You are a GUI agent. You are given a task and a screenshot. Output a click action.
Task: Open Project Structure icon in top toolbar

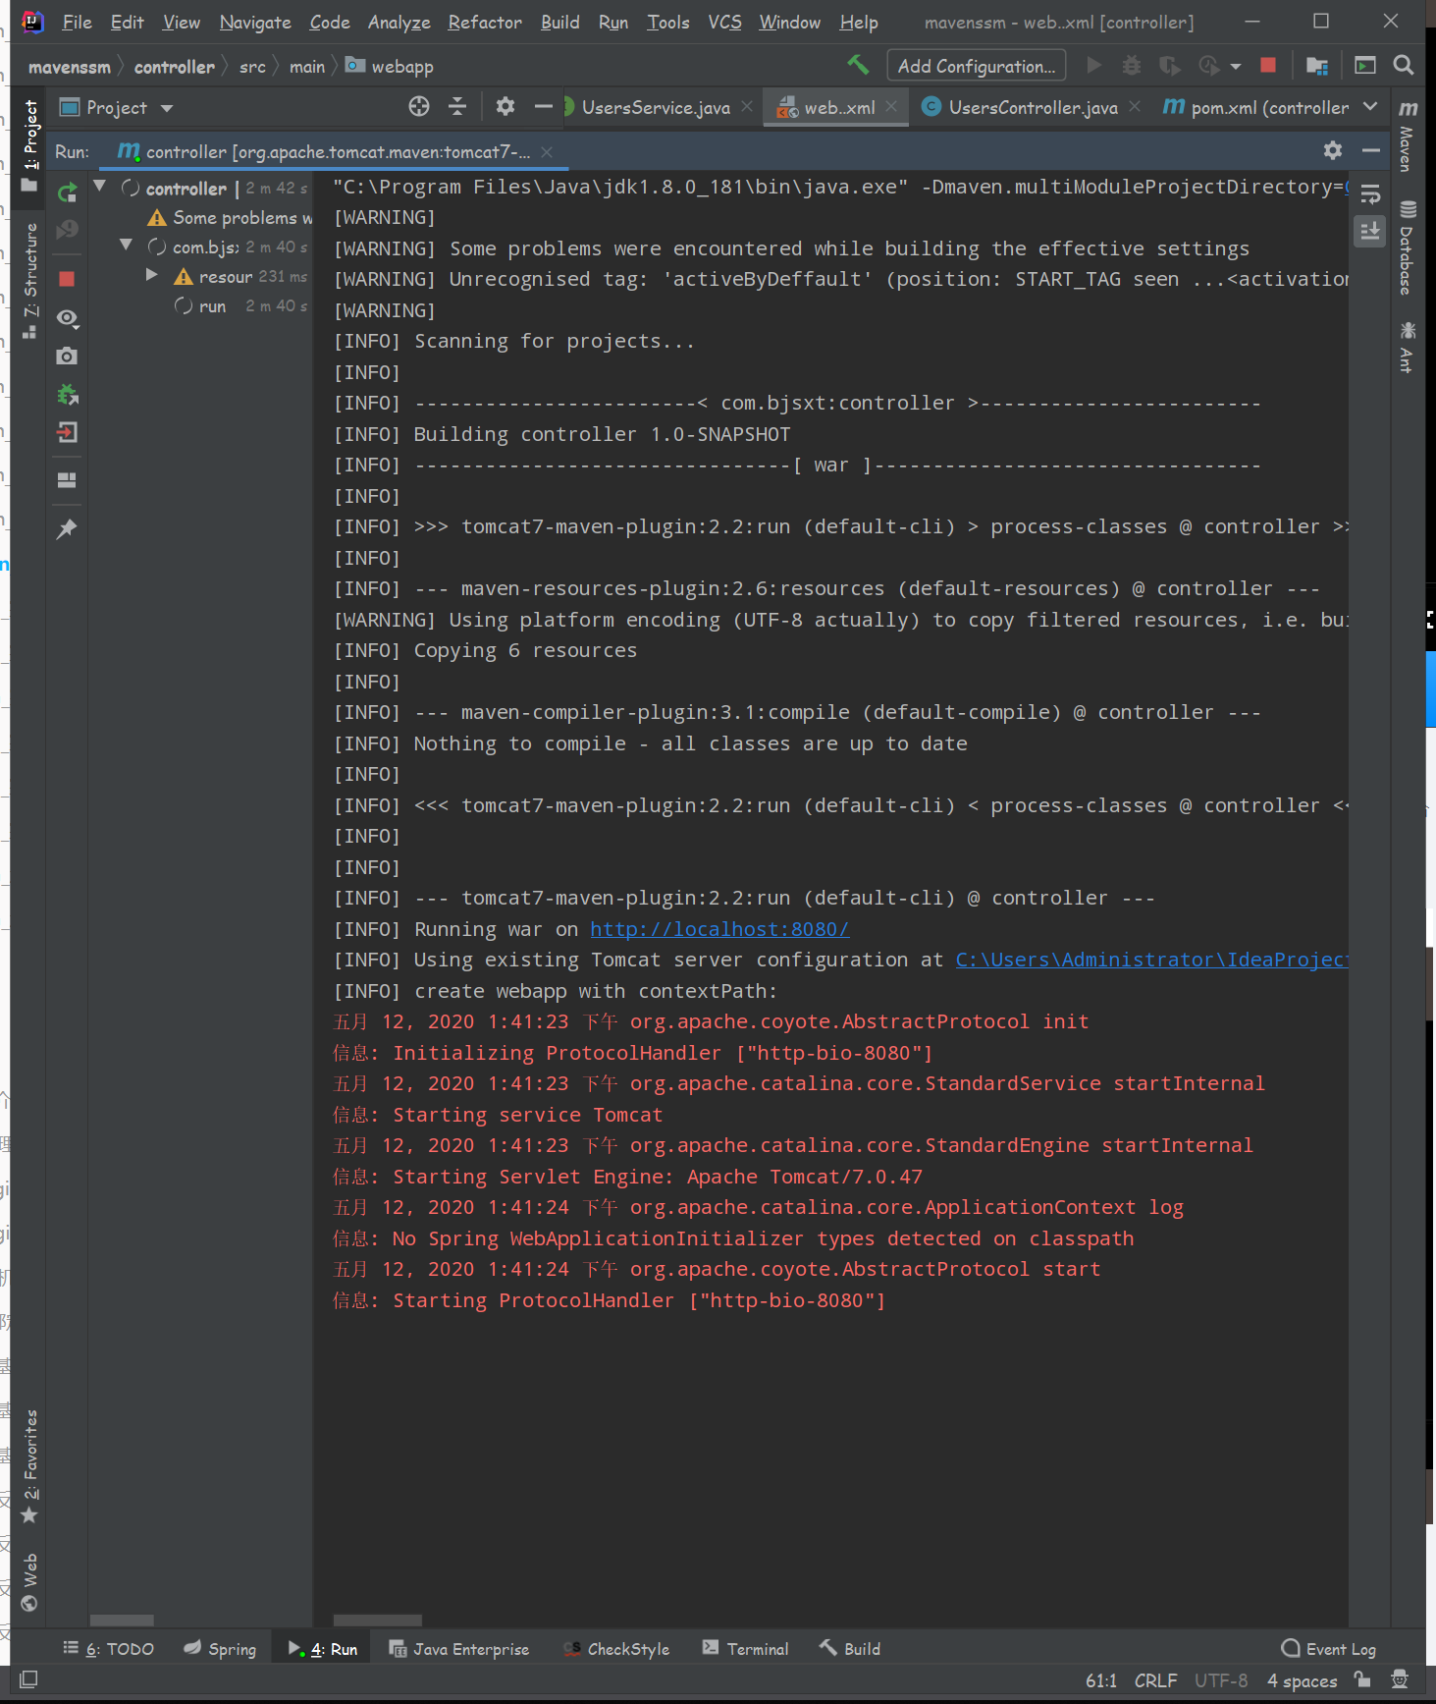click(1317, 66)
